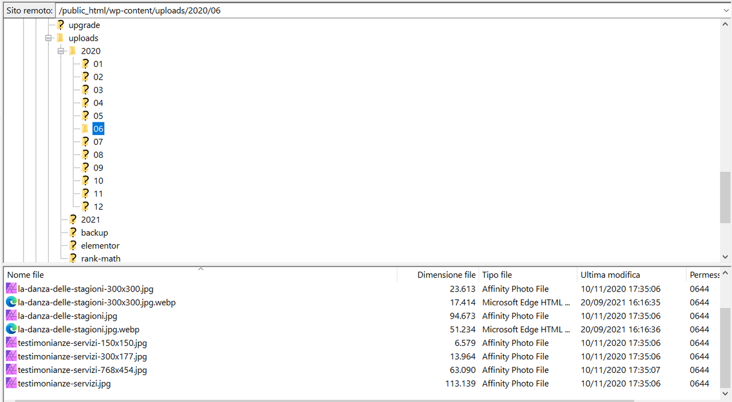Sort files by Tipo file column

tap(528, 275)
